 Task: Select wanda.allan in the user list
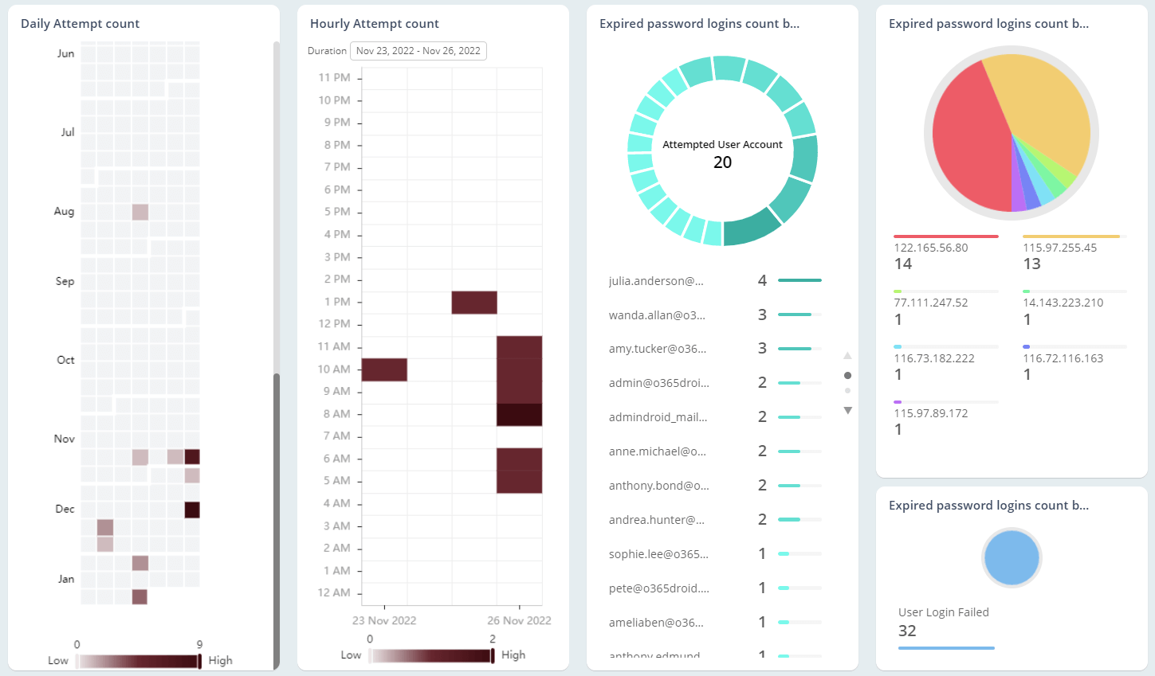(657, 315)
